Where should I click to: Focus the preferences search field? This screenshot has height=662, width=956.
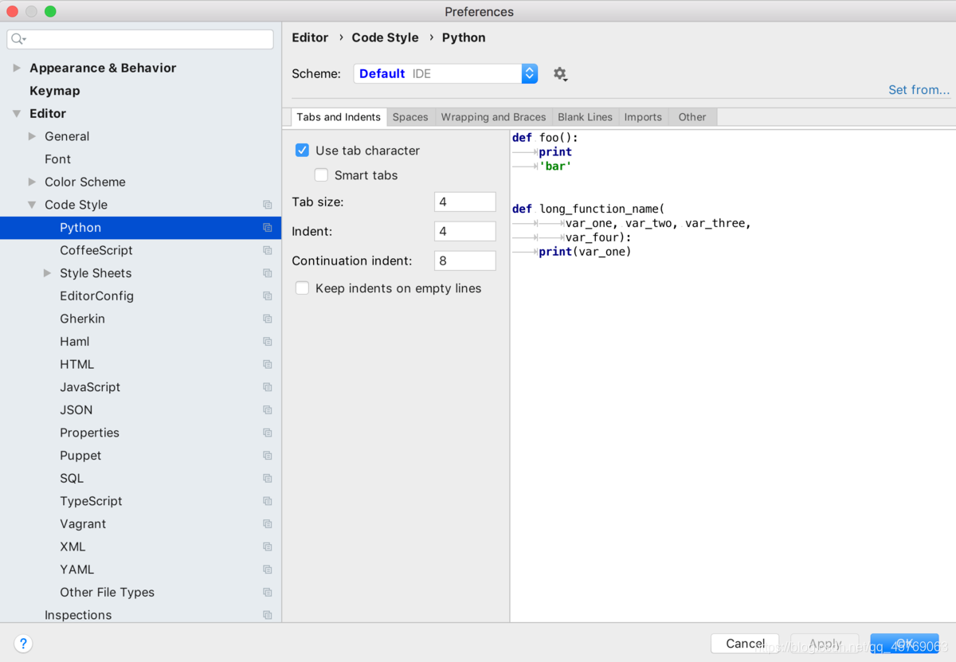(x=140, y=39)
